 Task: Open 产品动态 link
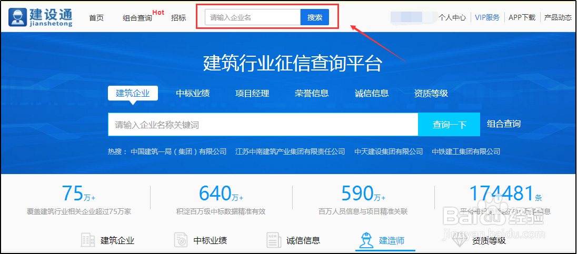click(558, 17)
